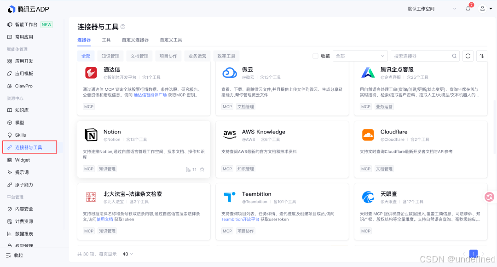
Task: Open the 使用文档 link
Action: [104, 219]
